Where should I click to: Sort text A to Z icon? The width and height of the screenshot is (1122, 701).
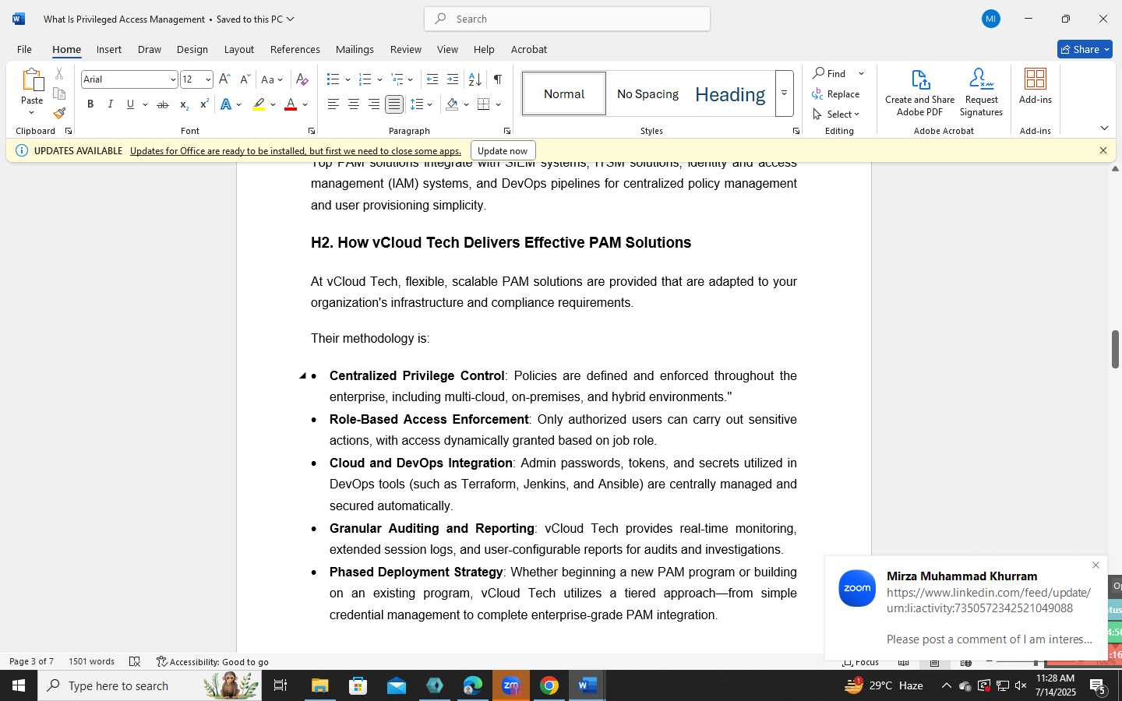(475, 79)
